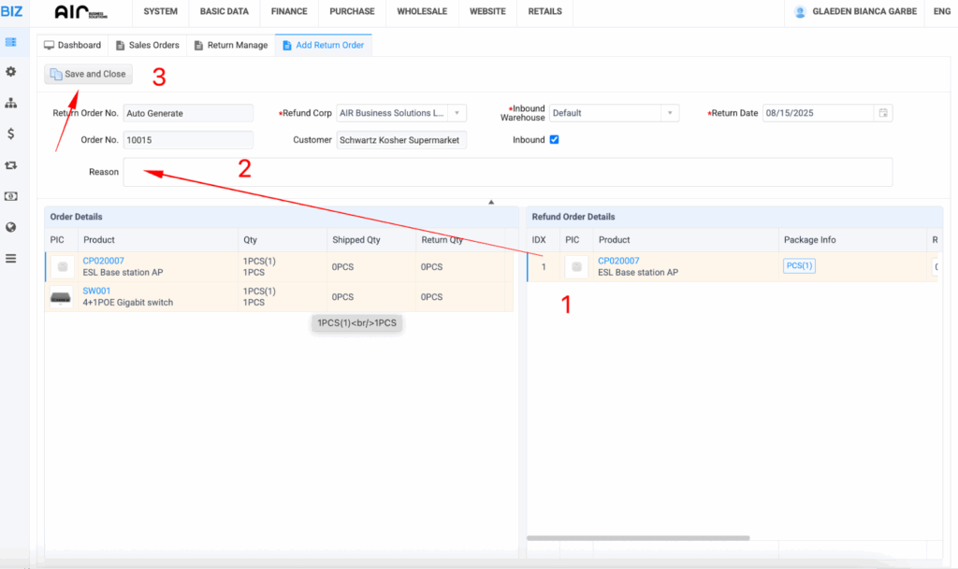Viewport: 958px width, 569px height.
Task: Select the globe icon in left sidebar
Action: pyautogui.click(x=11, y=227)
